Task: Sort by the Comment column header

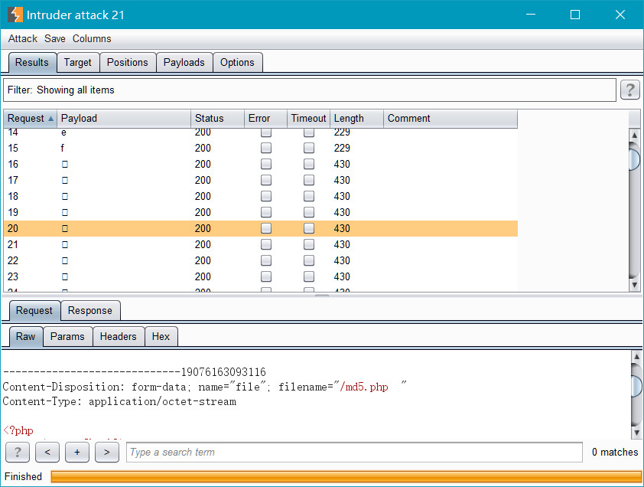Action: point(450,119)
